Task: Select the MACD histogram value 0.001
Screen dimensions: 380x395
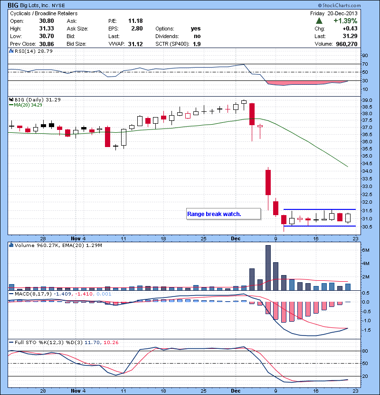Action: coord(104,294)
